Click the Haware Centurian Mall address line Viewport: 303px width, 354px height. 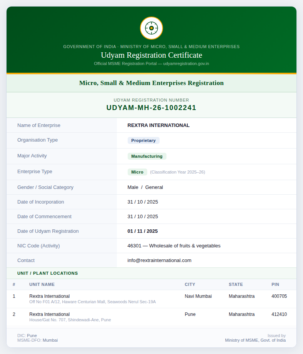tap(93, 302)
